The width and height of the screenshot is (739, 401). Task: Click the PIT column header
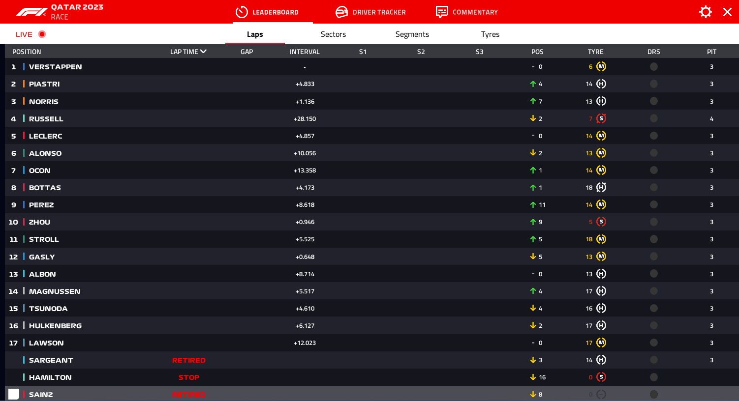(711, 52)
